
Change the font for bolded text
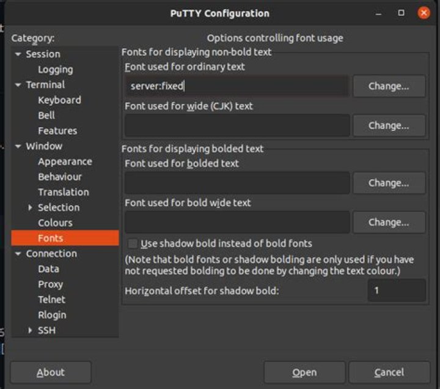click(389, 183)
